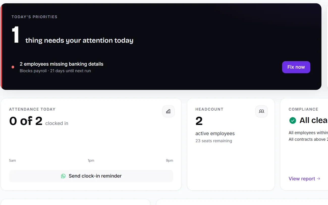Viewport: 328px width, 205px height.
Task: Click the 'clocked in' text
Action: pos(57,123)
